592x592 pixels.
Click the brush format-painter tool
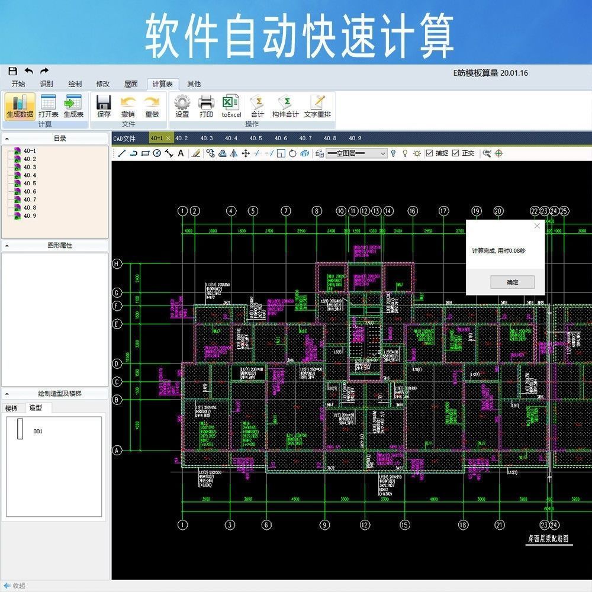click(x=195, y=153)
